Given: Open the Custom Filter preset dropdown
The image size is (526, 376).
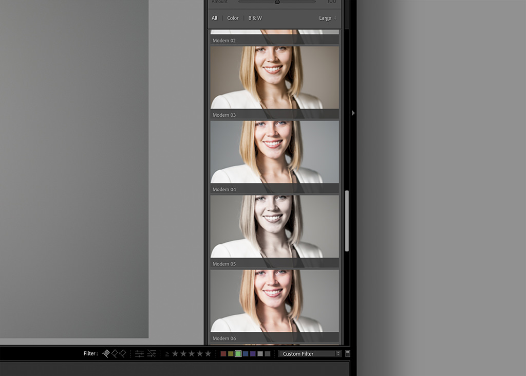Looking at the screenshot, I should (310, 353).
